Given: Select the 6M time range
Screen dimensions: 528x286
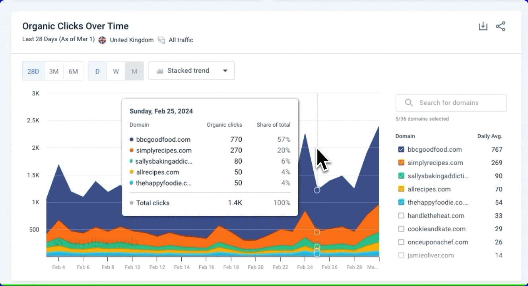Looking at the screenshot, I should pos(73,71).
